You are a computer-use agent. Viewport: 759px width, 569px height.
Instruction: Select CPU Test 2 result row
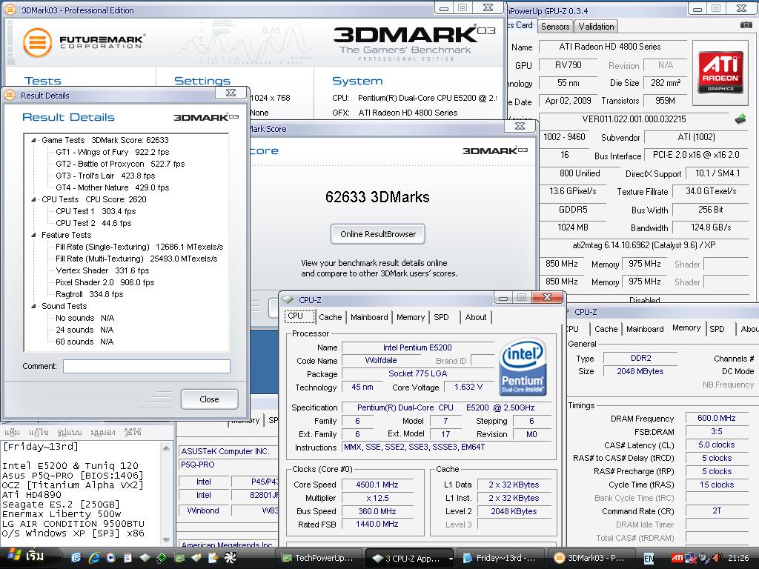[x=93, y=223]
